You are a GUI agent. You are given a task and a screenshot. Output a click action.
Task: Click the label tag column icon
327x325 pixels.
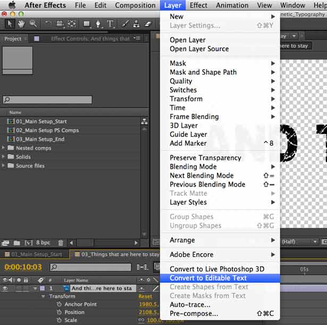(41, 280)
